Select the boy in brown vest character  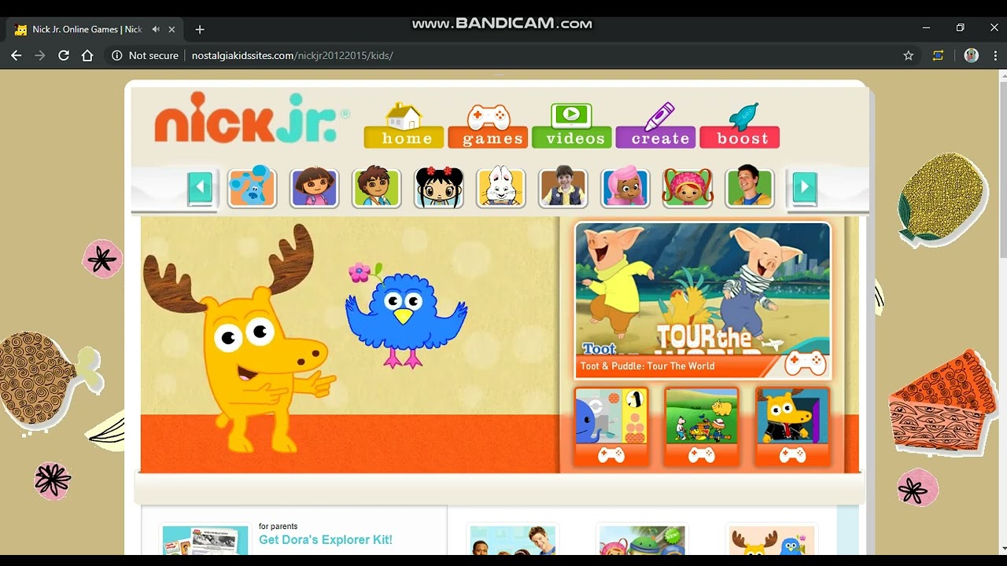[x=563, y=188]
